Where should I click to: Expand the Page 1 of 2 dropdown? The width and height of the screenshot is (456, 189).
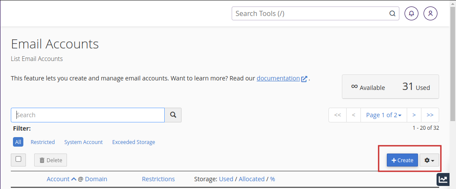(383, 115)
